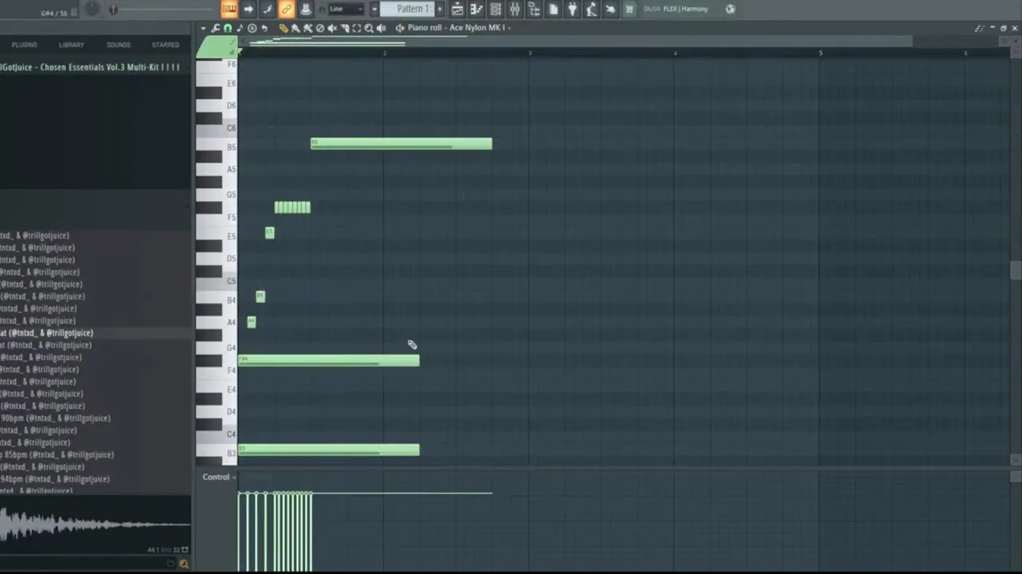The height and width of the screenshot is (574, 1022).
Task: Toggle the piano roll magnet snap button
Action: point(228,28)
